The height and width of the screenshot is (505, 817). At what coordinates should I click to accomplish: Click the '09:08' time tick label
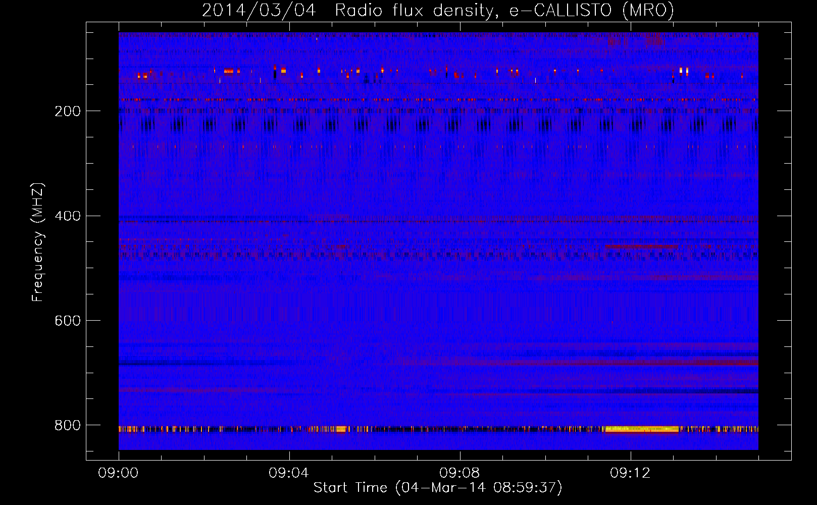[460, 473]
